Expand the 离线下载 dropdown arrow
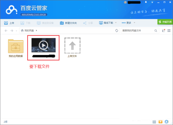Image resolution: width=173 pixels, height=125 pixels. coord(116,23)
